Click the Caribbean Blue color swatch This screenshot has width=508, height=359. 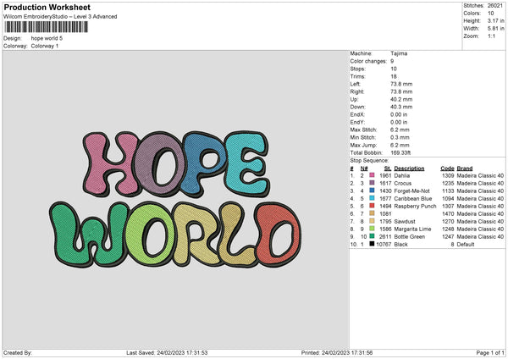click(372, 198)
